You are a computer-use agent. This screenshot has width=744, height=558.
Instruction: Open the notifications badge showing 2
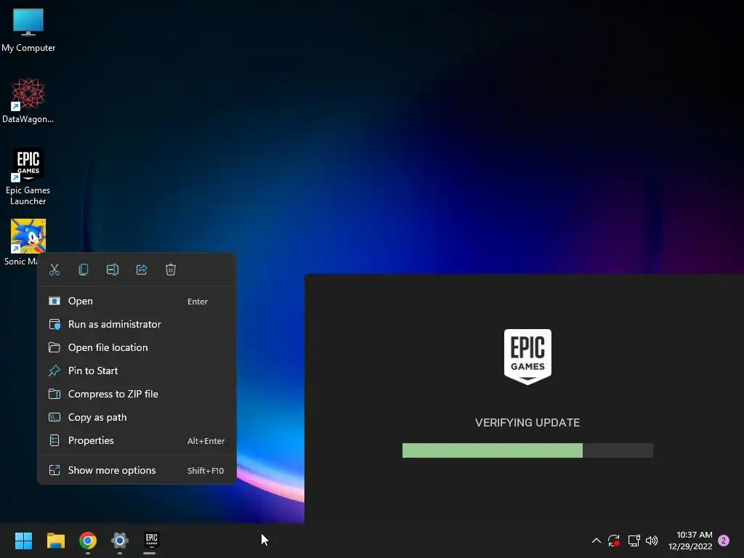724,541
